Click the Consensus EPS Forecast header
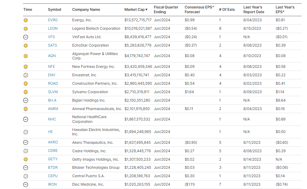Image resolution: width=307 pixels, height=189 pixels. [199, 9]
